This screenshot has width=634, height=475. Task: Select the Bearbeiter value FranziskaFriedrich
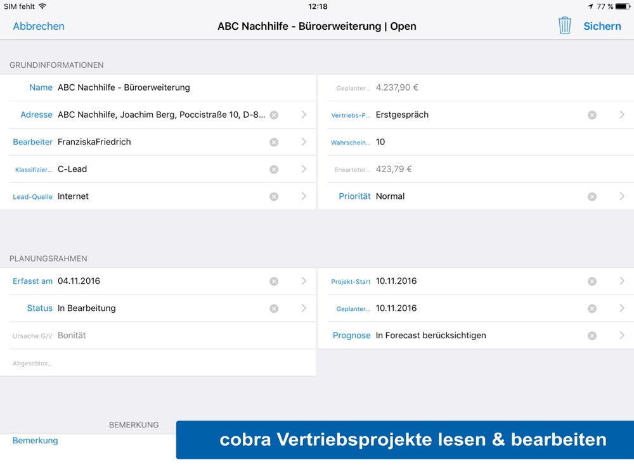(x=94, y=142)
